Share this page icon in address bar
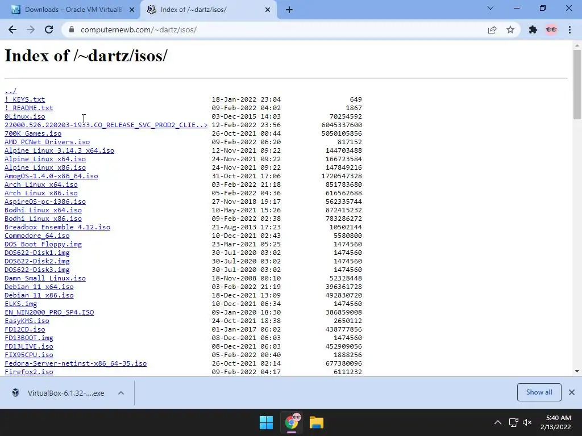The width and height of the screenshot is (582, 436). point(492,30)
